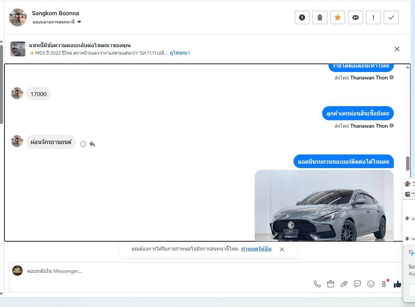The width and height of the screenshot is (415, 307).
Task: Open the gray MG car photo
Action: [324, 205]
